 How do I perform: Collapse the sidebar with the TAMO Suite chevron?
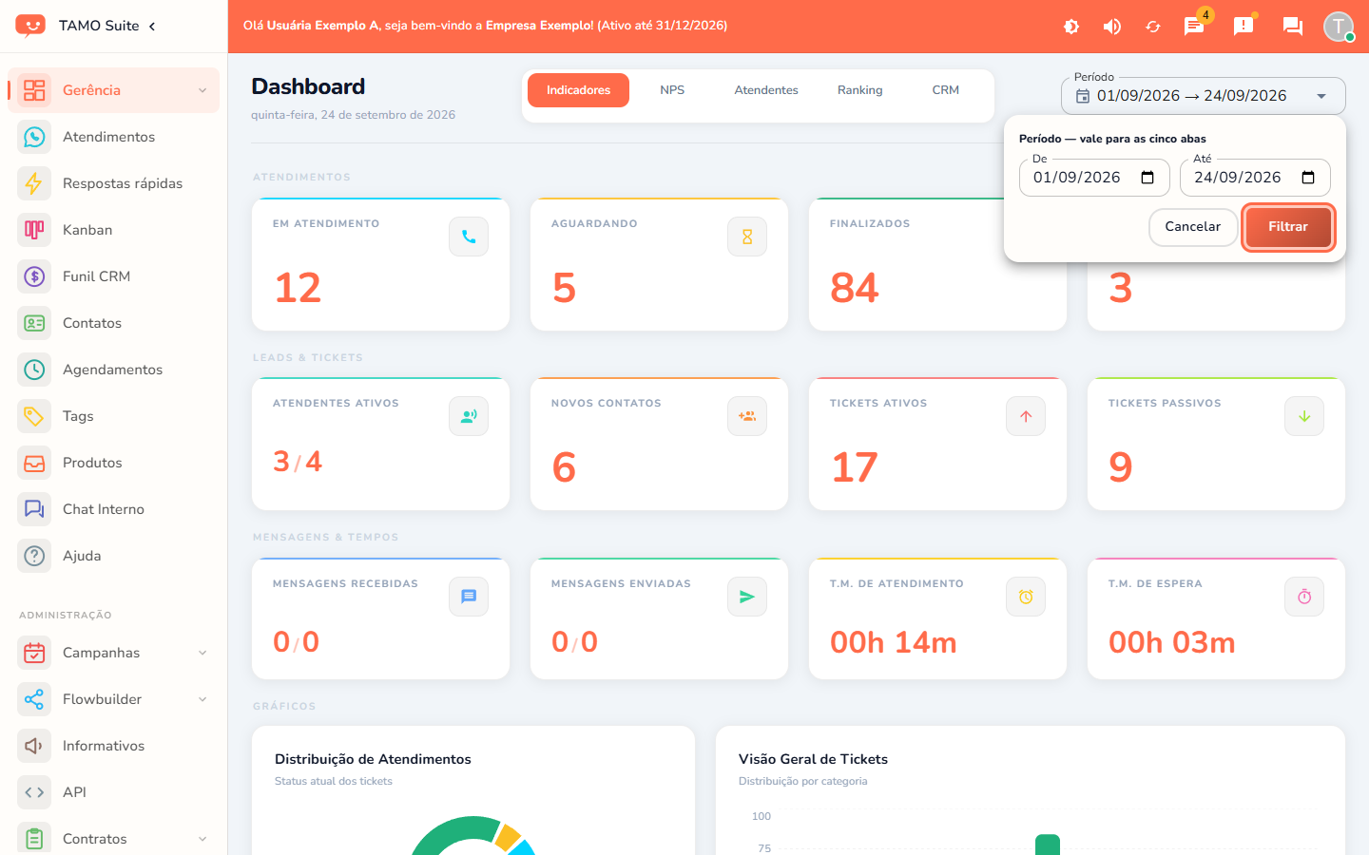[152, 26]
